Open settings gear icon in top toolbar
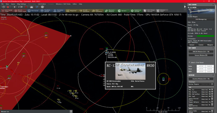The height and width of the screenshot is (113, 217). click(x=42, y=7)
